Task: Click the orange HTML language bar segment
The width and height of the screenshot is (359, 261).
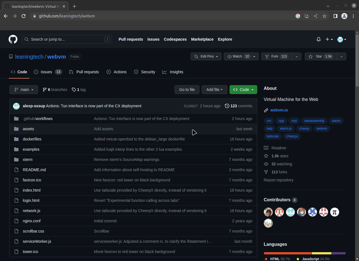Action: pyautogui.click(x=287, y=253)
